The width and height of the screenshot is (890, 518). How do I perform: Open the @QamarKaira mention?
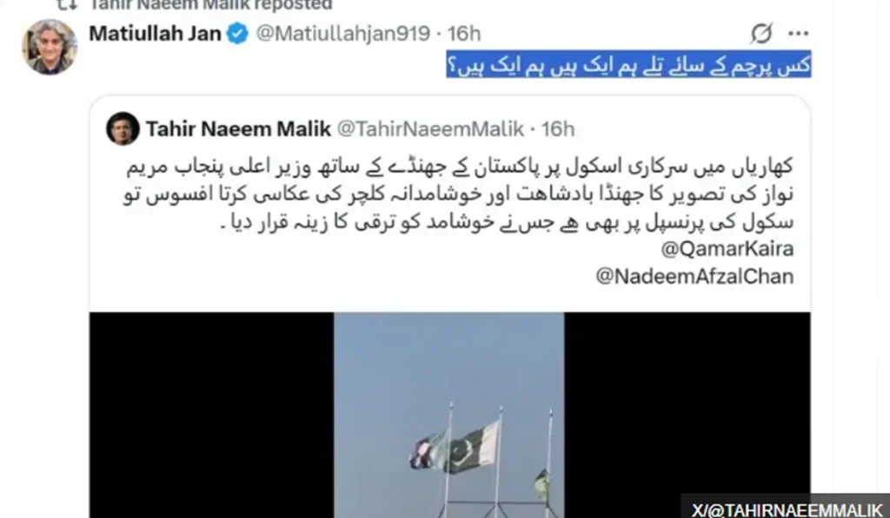(727, 249)
